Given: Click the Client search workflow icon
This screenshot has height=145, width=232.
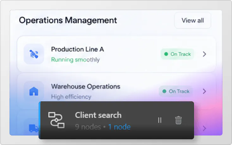Looking at the screenshot, I should (56, 120).
